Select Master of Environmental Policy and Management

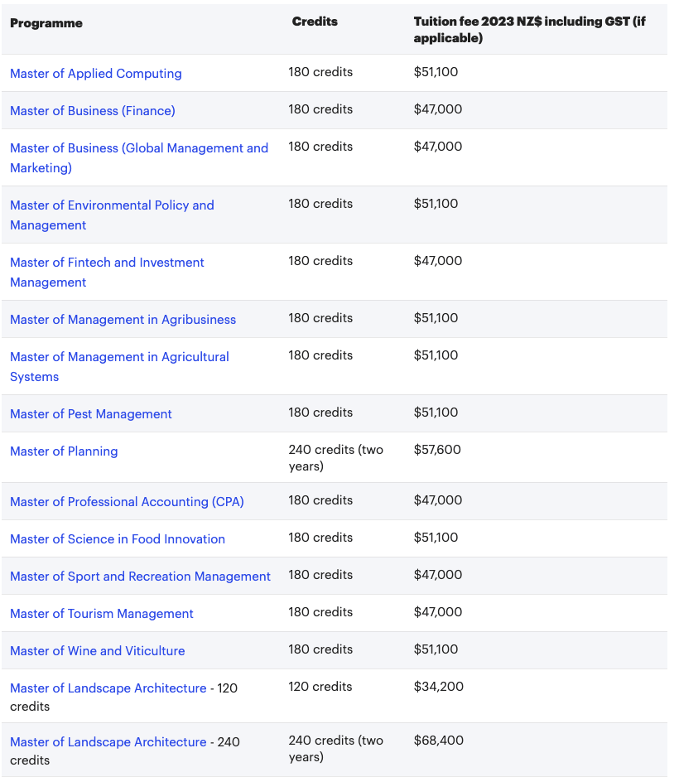tap(112, 205)
